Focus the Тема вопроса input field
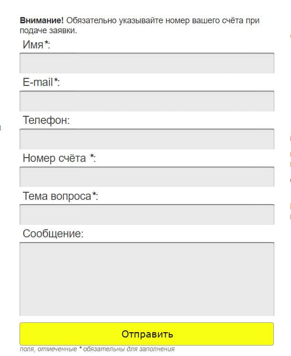This screenshot has height=356, width=291. tap(146, 215)
